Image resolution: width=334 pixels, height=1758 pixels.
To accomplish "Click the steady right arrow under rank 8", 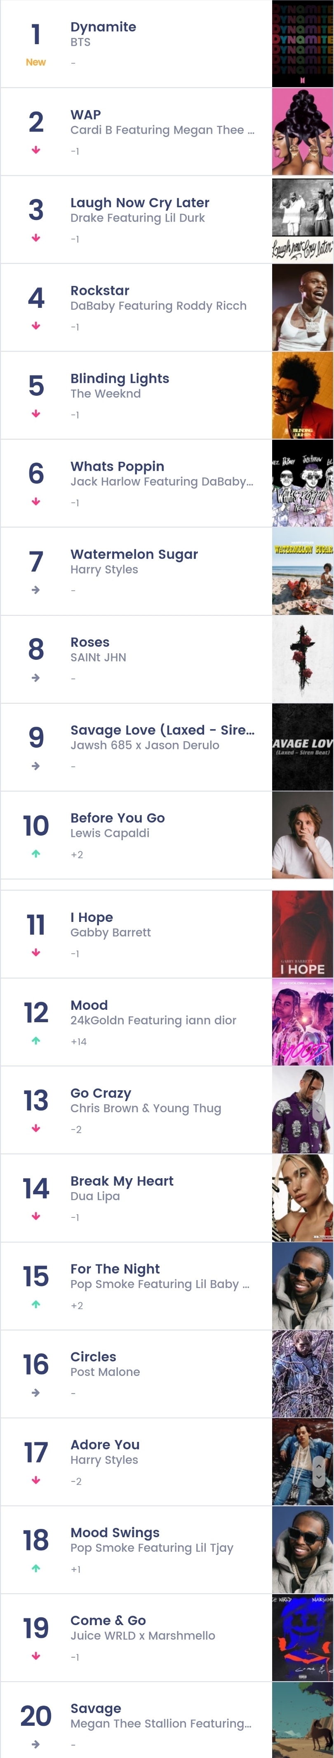I will pos(35,678).
